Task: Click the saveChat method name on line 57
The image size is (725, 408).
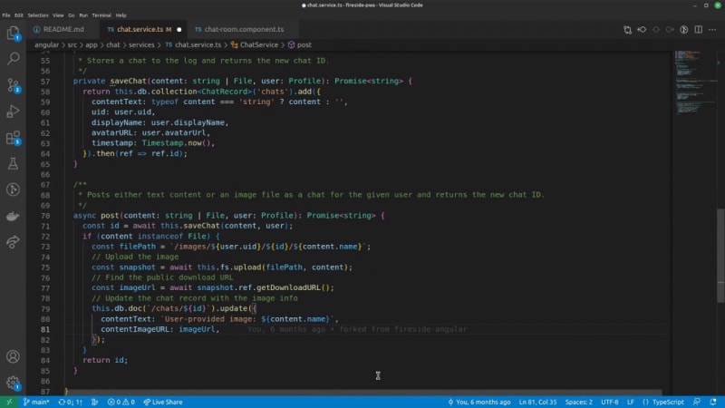Action: [129, 81]
